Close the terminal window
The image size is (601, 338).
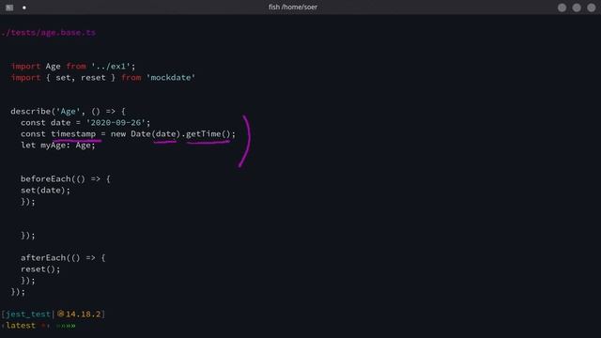pyautogui.click(x=591, y=8)
